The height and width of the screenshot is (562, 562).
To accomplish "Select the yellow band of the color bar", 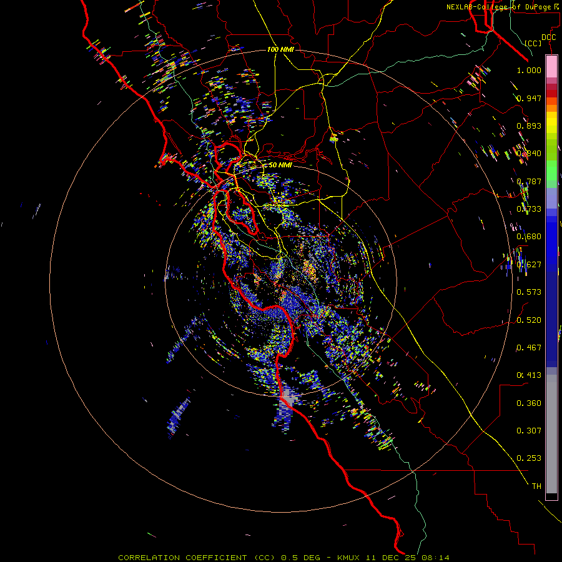I will [551, 122].
